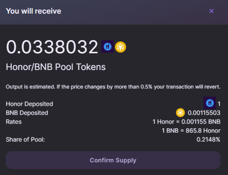
Task: Click the small Honor icon beside deposited amount
Action: tap(209, 103)
